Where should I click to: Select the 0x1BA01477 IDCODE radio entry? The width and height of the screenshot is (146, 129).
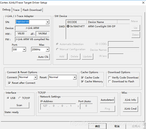point(68,26)
